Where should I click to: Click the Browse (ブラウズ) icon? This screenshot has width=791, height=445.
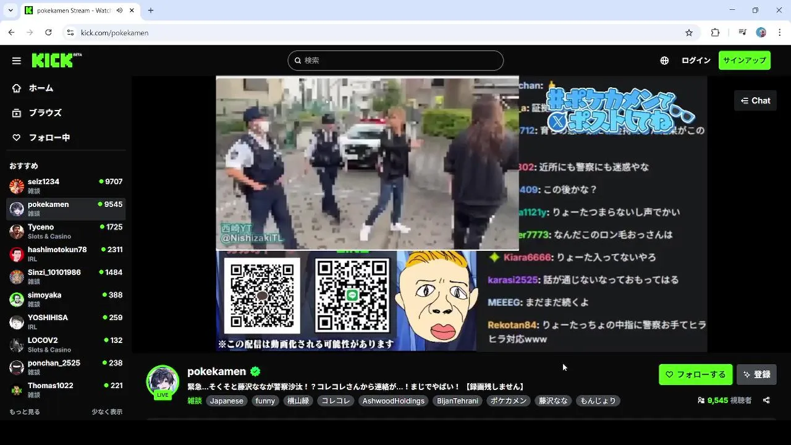pos(17,113)
